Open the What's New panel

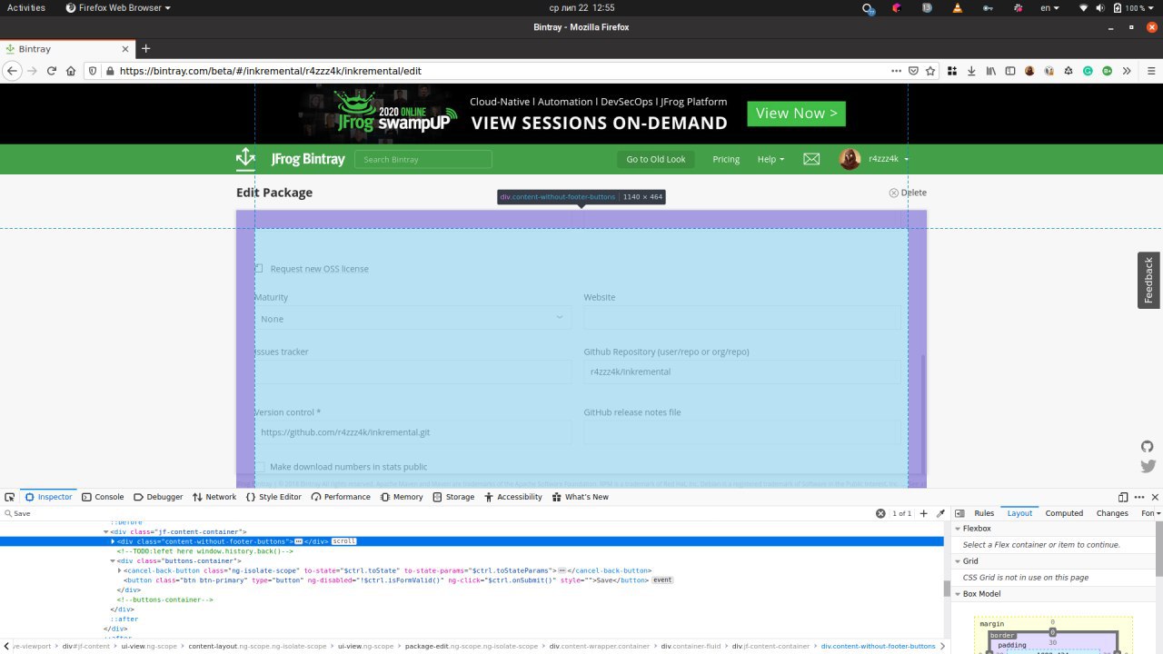pos(580,497)
